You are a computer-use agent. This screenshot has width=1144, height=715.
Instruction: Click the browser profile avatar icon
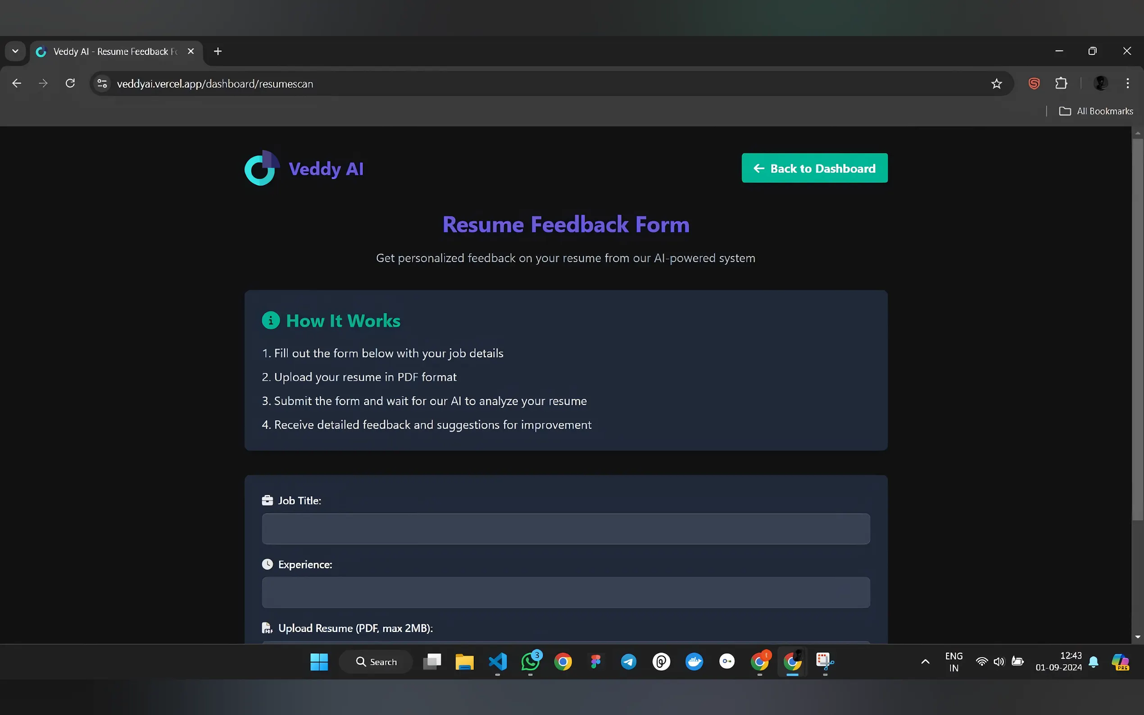1100,84
